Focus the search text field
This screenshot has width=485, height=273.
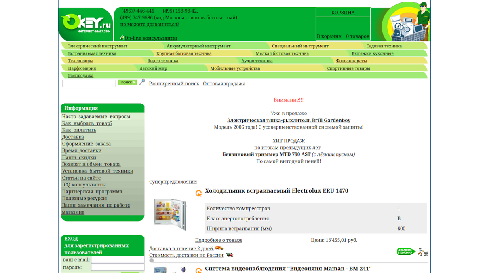pyautogui.click(x=89, y=83)
